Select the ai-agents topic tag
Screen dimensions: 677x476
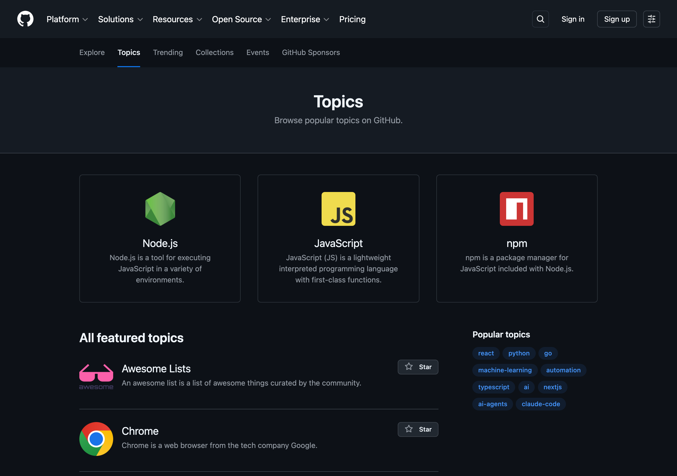[x=492, y=404]
